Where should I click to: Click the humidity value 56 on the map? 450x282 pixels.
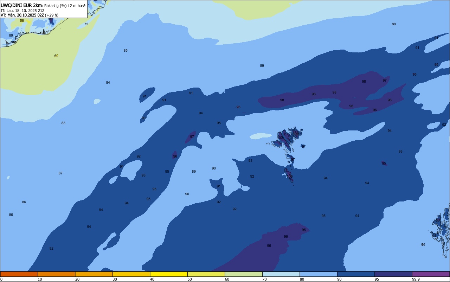pos(22,21)
